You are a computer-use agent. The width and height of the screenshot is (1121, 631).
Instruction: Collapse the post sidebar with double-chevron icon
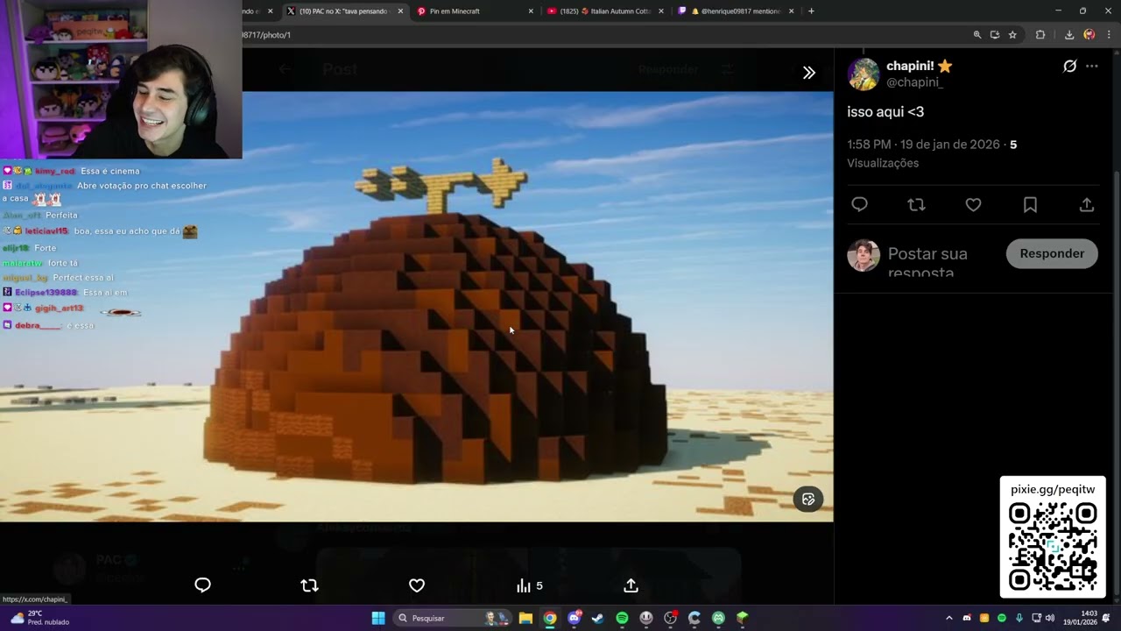[x=809, y=73]
